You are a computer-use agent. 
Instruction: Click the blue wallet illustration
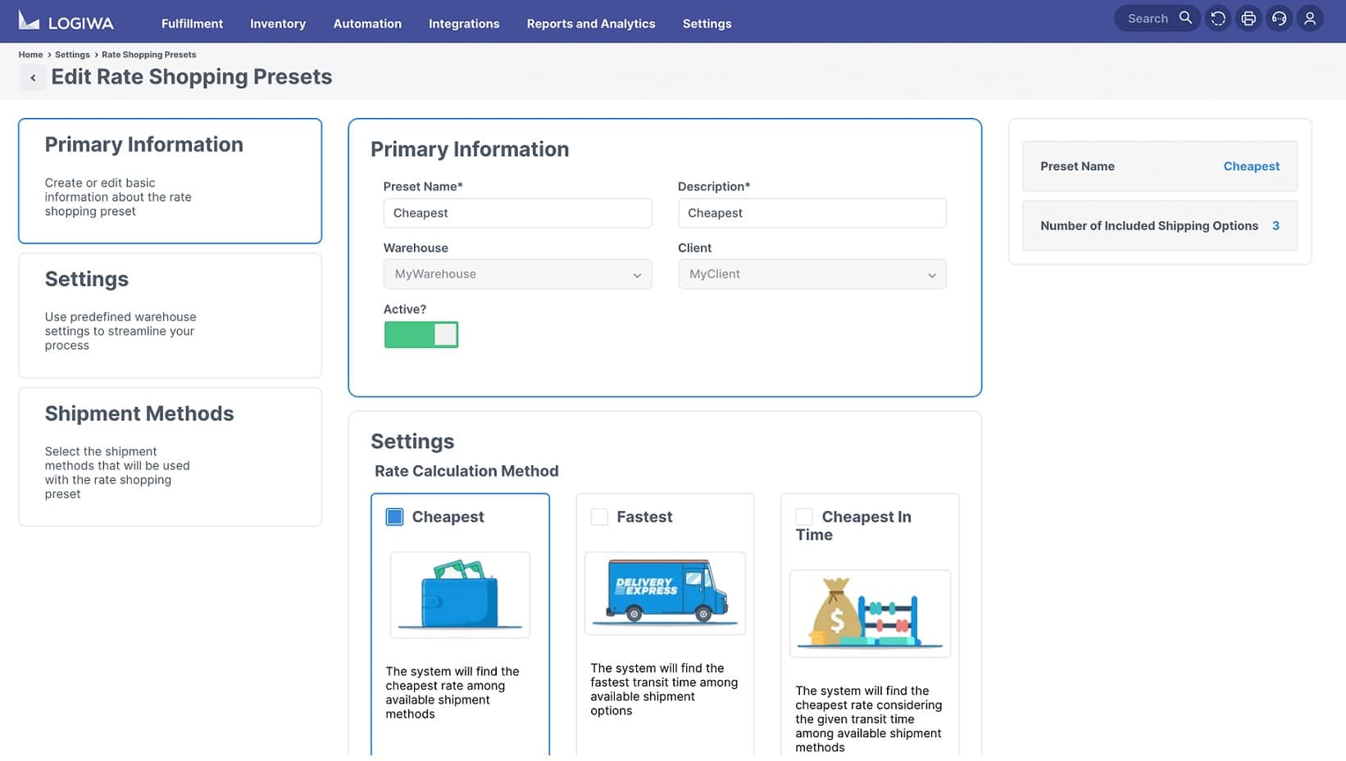point(460,595)
